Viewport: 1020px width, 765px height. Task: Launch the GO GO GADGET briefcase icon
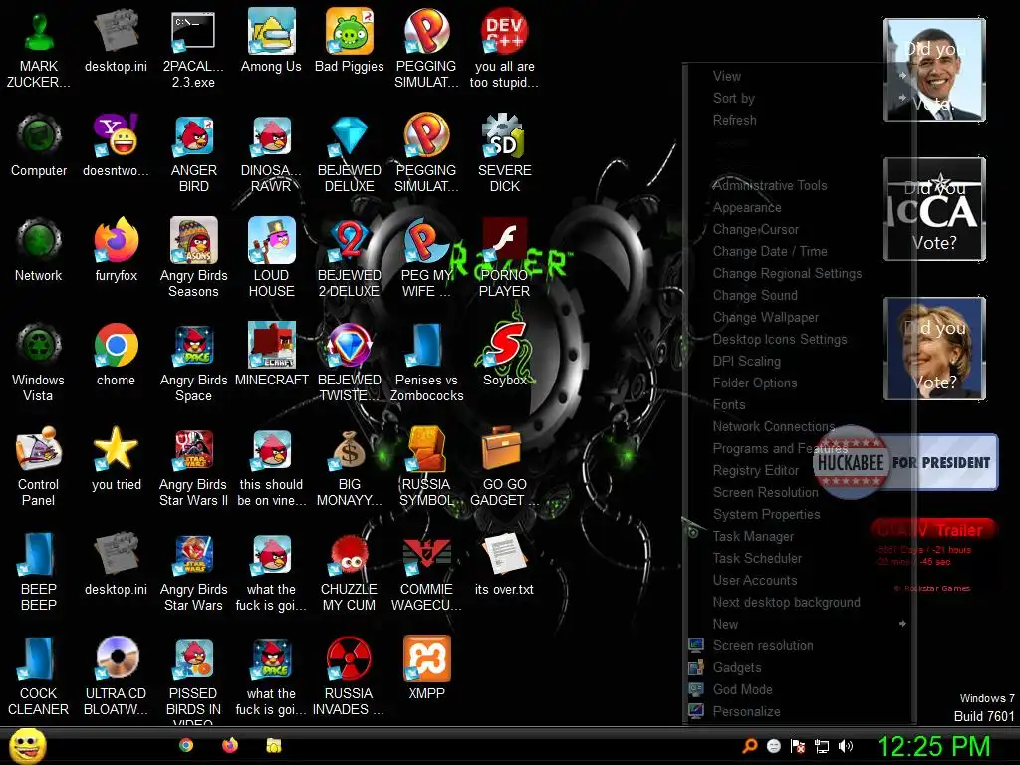pyautogui.click(x=505, y=466)
